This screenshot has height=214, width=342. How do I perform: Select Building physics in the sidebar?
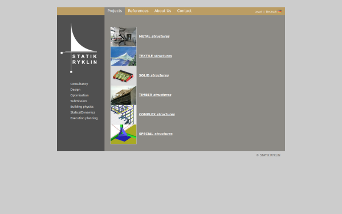point(82,107)
